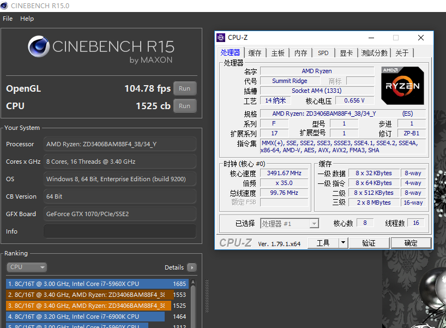Viewport: 446px width, 328px height.
Task: Select the Intel Core i7-5960X 1685 ranking entry
Action: pyautogui.click(x=97, y=284)
